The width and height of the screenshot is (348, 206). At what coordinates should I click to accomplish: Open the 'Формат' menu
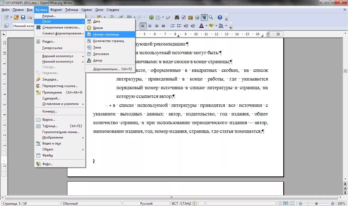(56, 10)
